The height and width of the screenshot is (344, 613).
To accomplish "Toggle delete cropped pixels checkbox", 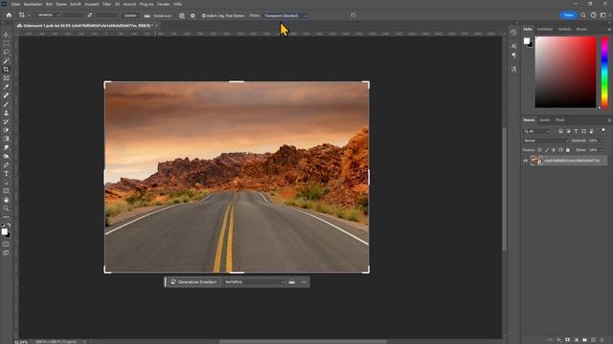I will tap(204, 16).
